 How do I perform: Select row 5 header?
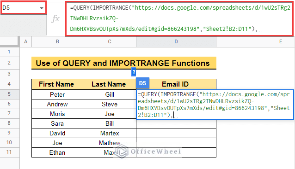tap(10, 94)
